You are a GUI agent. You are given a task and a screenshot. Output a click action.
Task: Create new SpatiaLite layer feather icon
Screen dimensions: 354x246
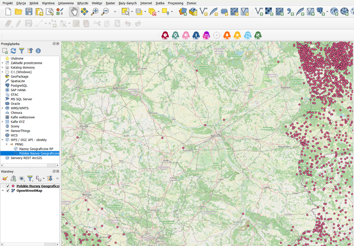pyautogui.click(x=213, y=11)
